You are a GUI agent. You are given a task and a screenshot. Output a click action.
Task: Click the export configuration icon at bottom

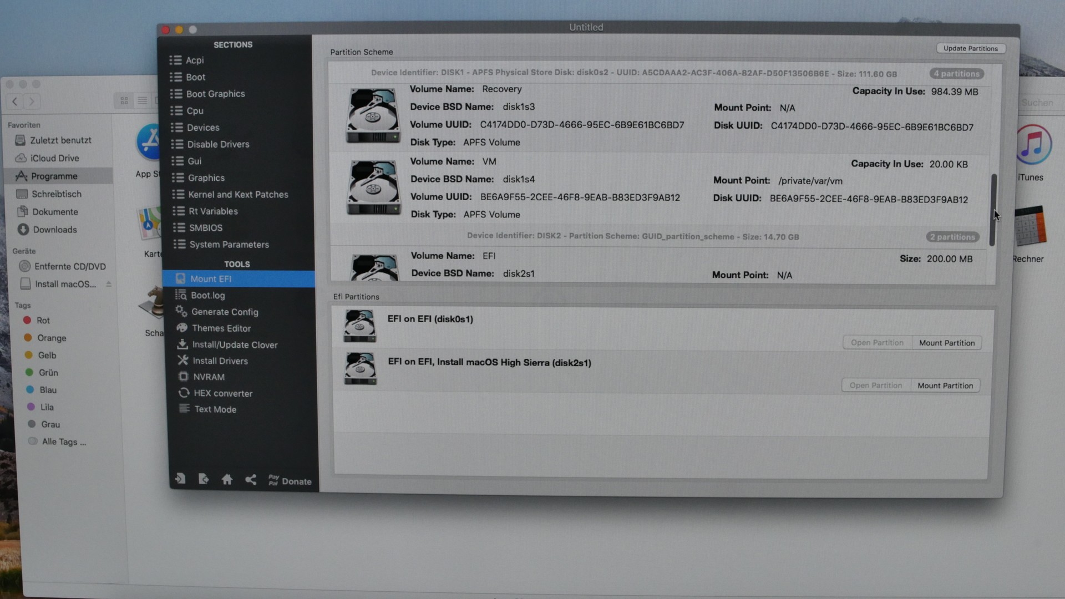click(x=204, y=479)
